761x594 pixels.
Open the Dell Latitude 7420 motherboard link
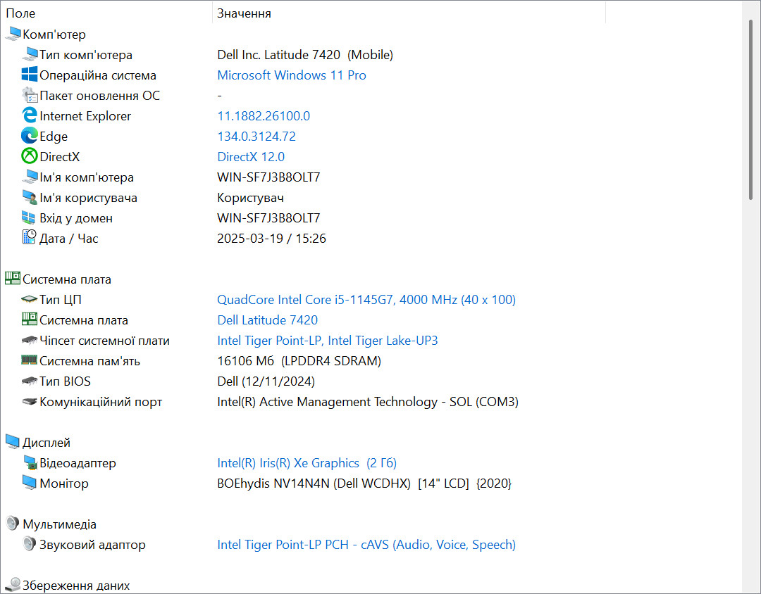(x=268, y=320)
